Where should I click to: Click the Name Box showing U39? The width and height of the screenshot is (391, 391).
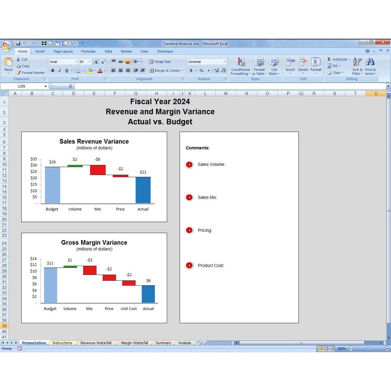[23, 86]
